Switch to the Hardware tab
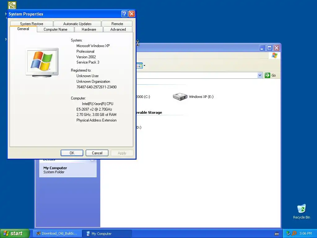The width and height of the screenshot is (317, 238). pos(89,29)
